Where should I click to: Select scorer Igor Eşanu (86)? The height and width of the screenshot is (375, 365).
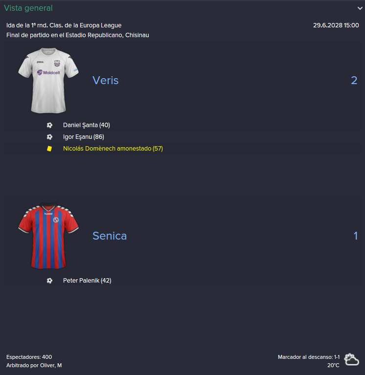coord(84,137)
